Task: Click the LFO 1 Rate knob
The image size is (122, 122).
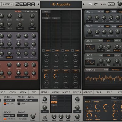Action: [x=109, y=46]
